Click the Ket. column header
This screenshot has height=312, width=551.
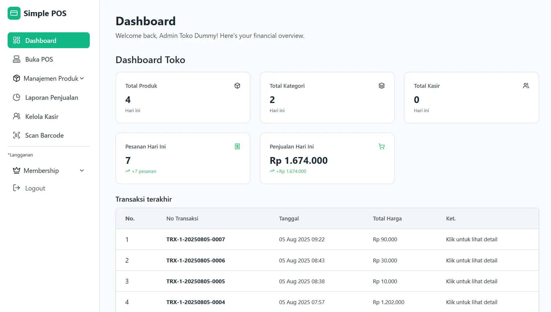coord(451,218)
